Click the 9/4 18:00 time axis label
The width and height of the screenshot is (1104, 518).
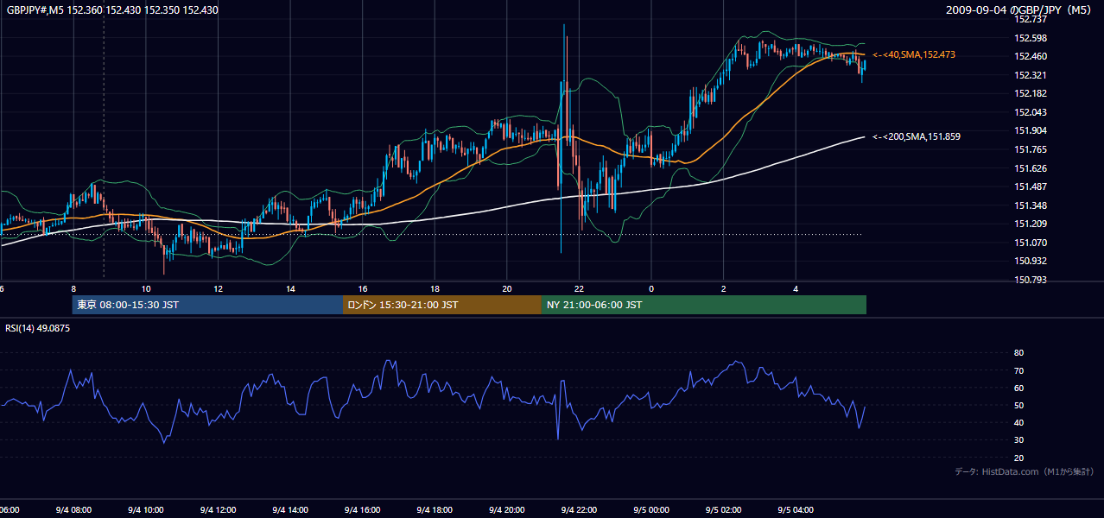[x=435, y=509]
